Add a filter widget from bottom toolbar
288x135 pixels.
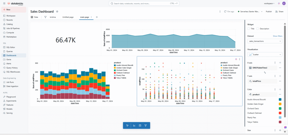(x=146, y=125)
